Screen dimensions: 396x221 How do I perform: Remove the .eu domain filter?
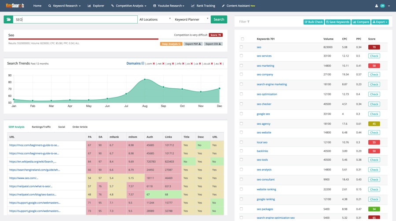coord(221,64)
